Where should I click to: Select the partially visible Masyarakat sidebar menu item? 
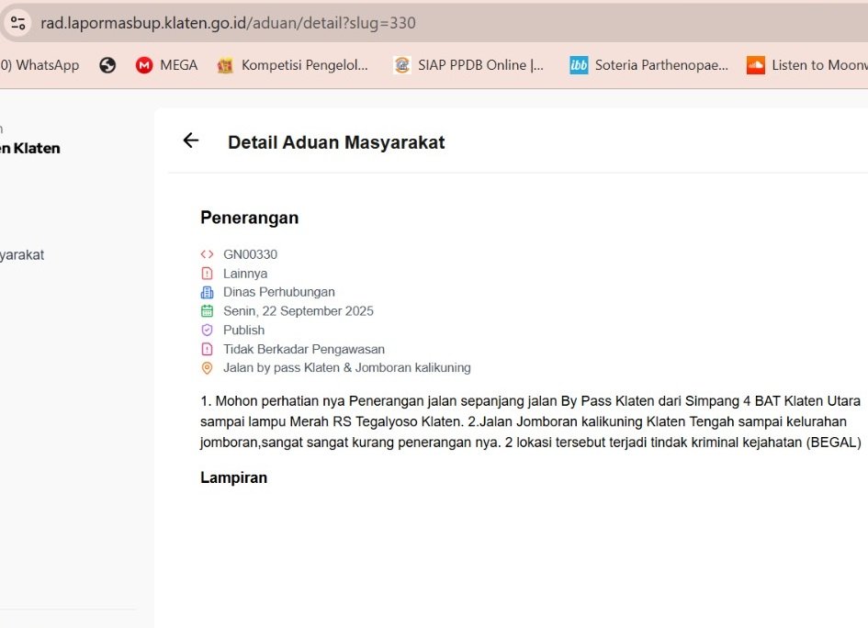click(22, 255)
